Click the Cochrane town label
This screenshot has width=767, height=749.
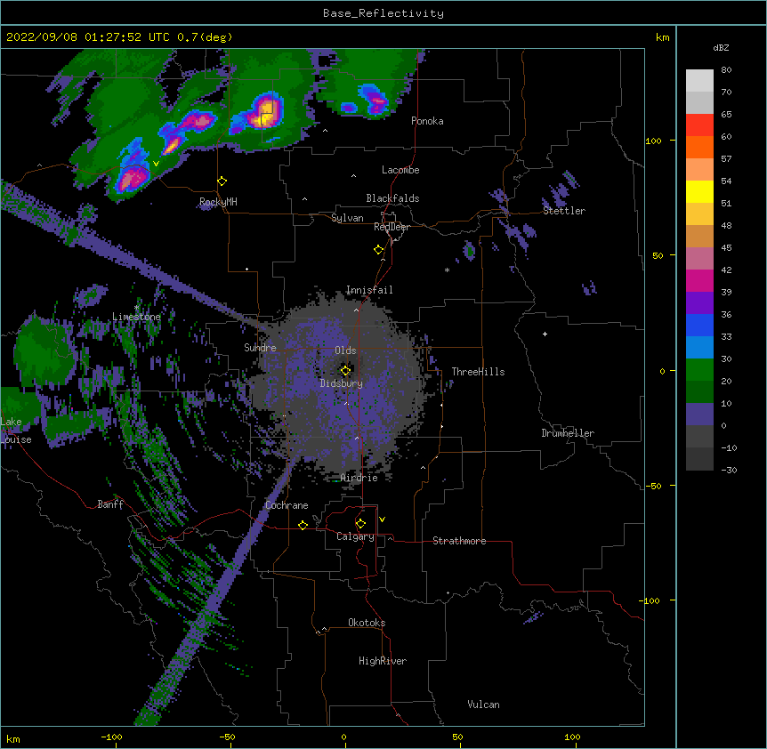coord(287,505)
